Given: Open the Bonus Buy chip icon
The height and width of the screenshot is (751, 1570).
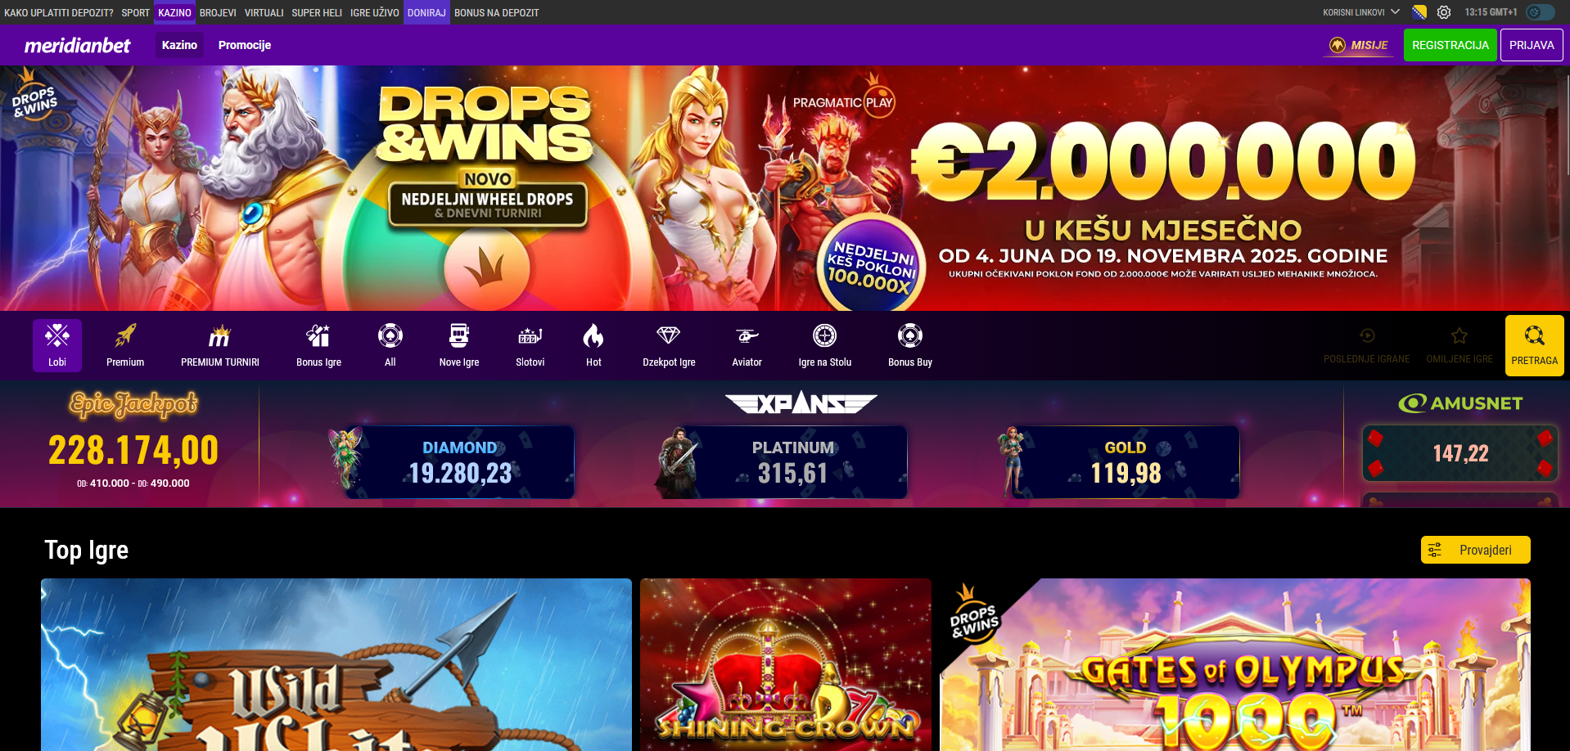Looking at the screenshot, I should coord(910,345).
